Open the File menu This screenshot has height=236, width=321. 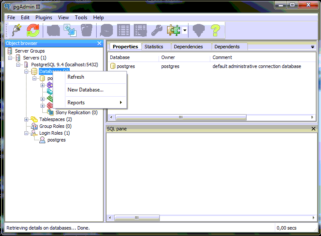pos(11,18)
